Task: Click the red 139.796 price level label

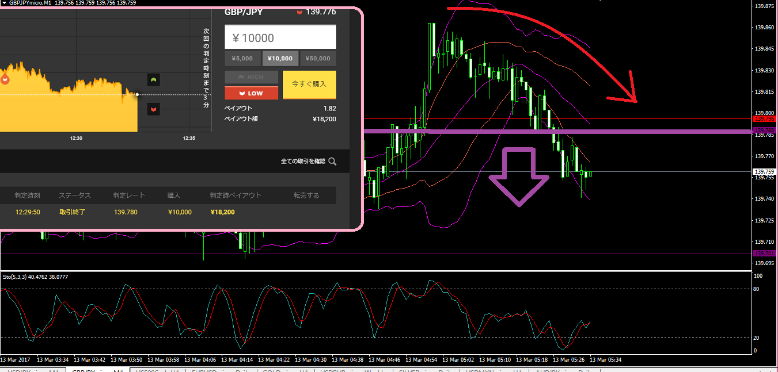Action: point(765,119)
